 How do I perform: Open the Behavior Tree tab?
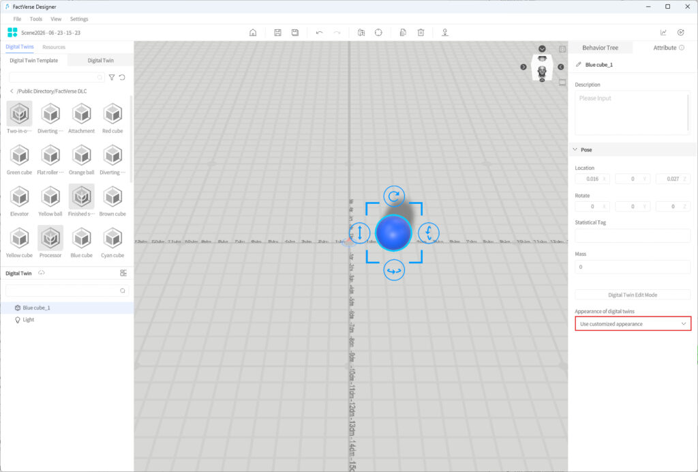click(600, 48)
